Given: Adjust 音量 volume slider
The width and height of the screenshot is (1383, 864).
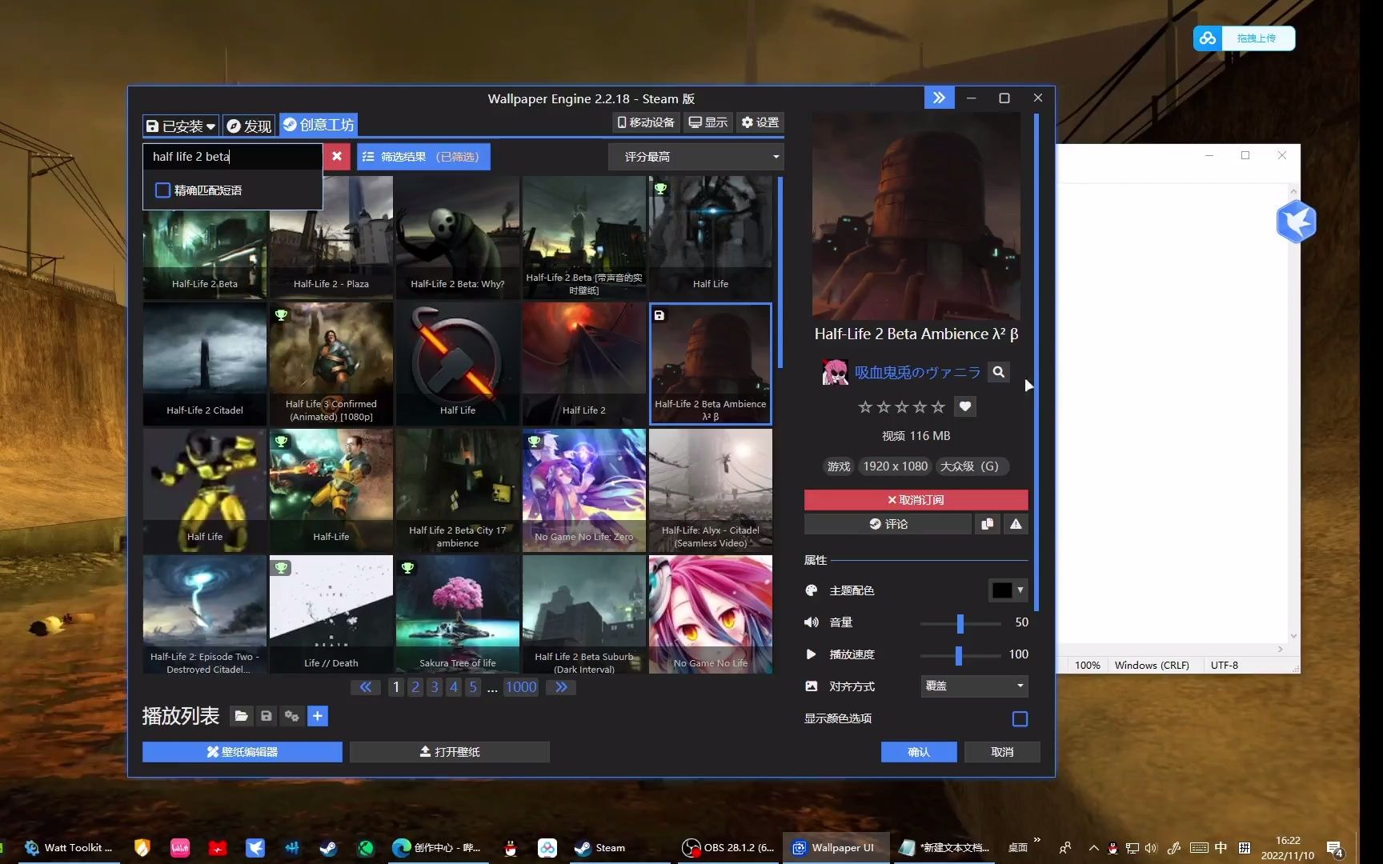Looking at the screenshot, I should pyautogui.click(x=960, y=622).
